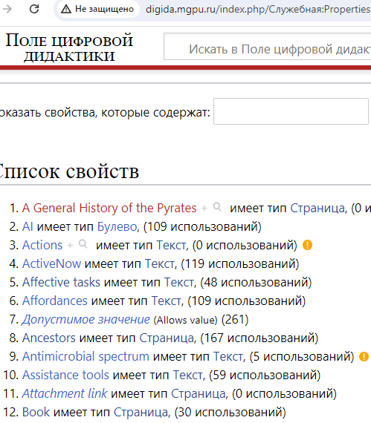Screen dimensions: 371x423
Task: Click the browser forward arrow
Action: tap(7, 9)
